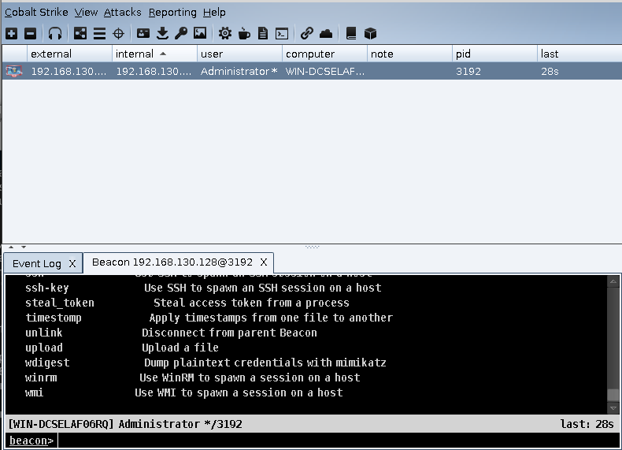Click the beacon command input field
Screen dimensions: 622x450
click(x=339, y=441)
